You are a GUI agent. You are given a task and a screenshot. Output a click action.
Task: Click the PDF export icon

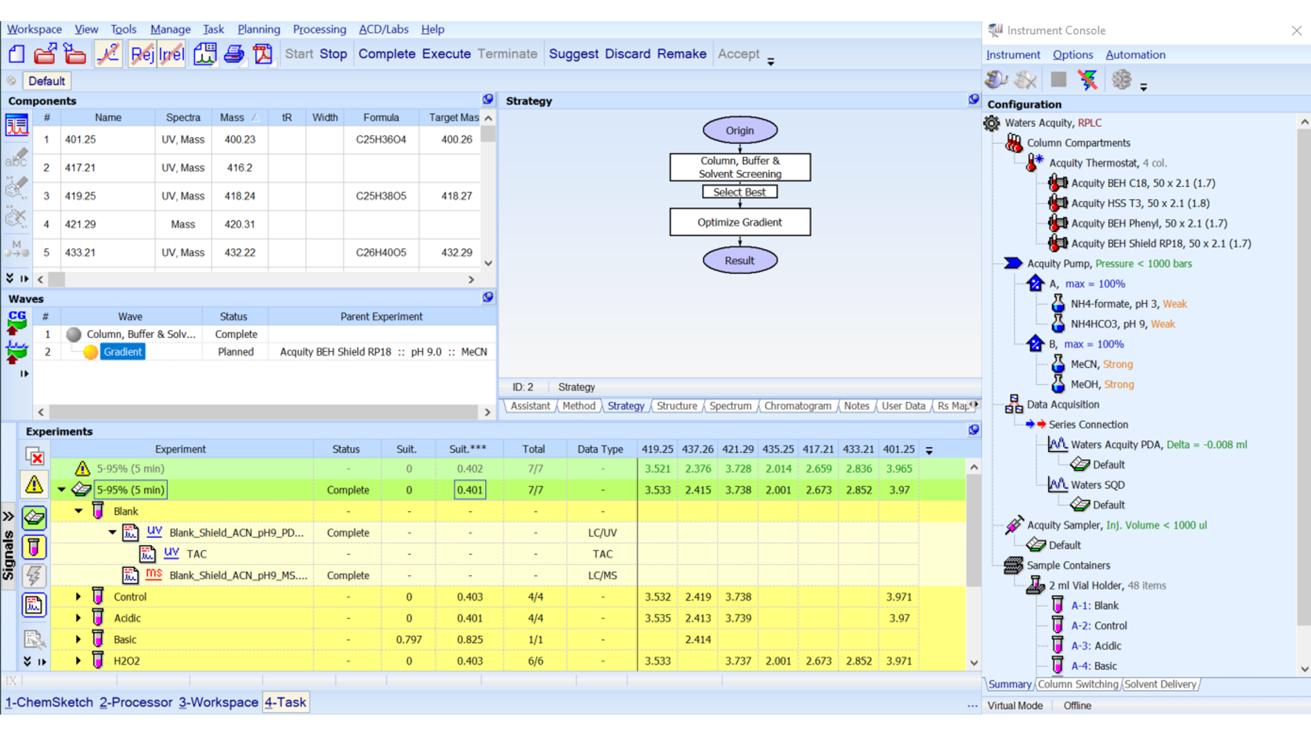coord(263,54)
